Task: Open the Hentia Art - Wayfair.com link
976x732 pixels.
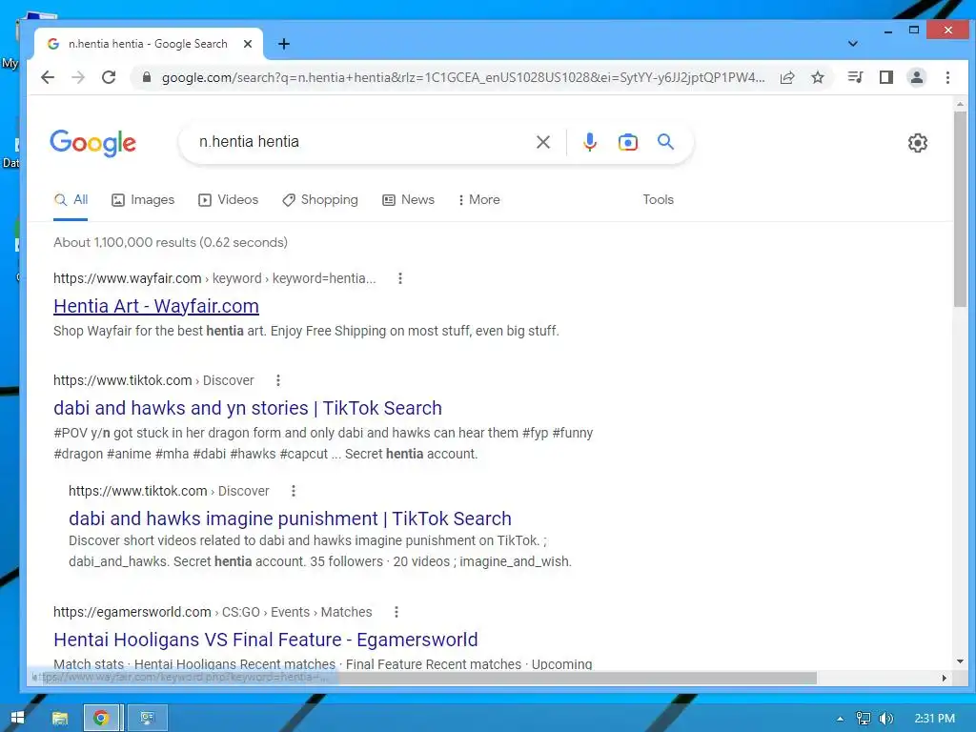Action: [x=156, y=306]
